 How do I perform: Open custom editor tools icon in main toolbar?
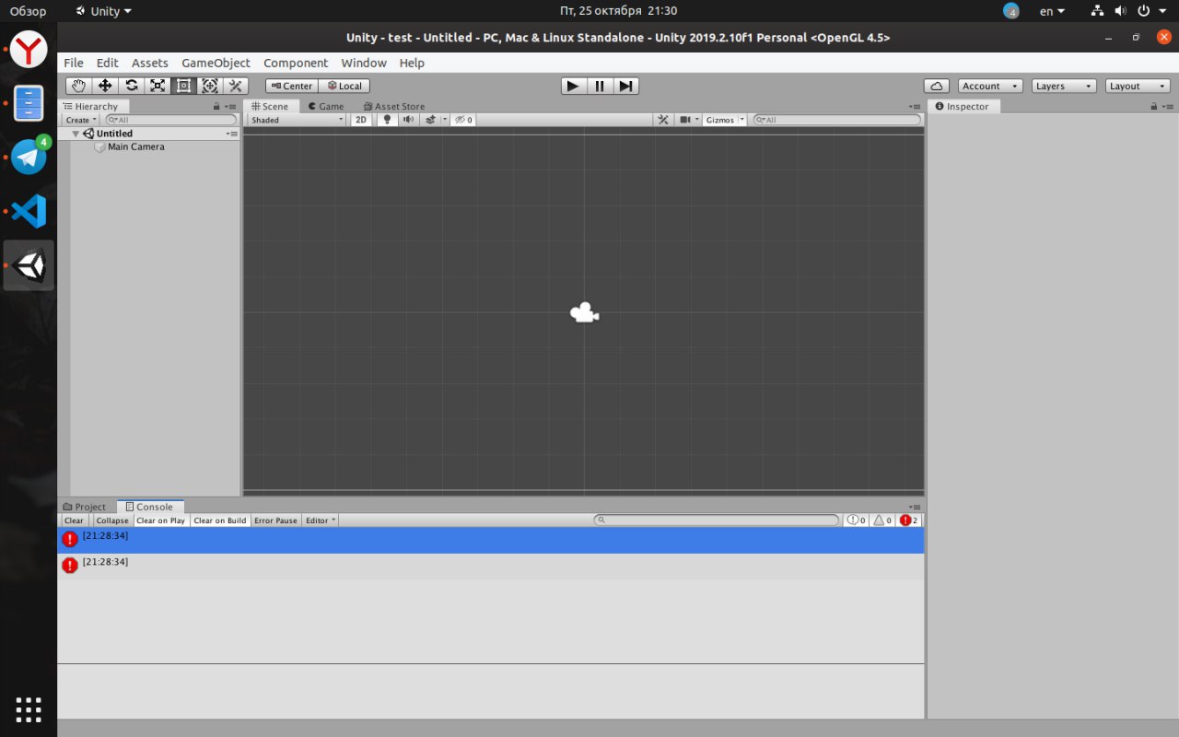(x=235, y=86)
